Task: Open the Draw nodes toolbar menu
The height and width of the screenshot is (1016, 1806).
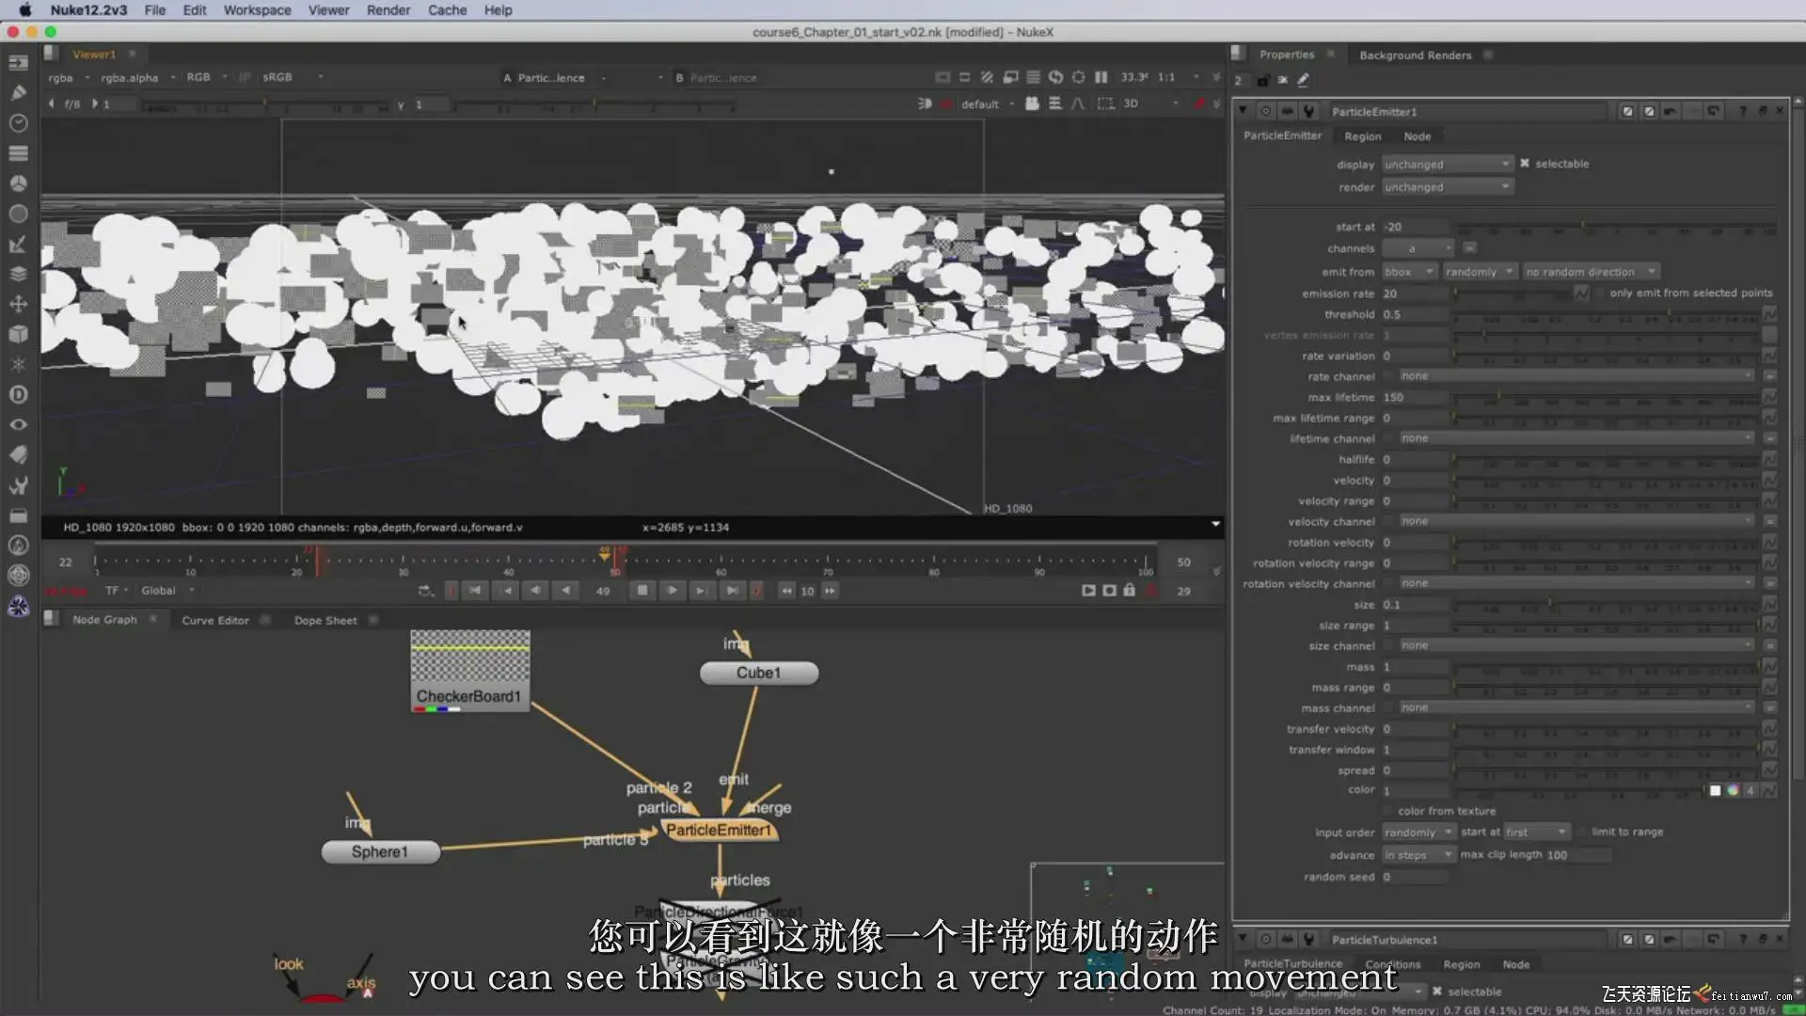Action: (x=18, y=93)
